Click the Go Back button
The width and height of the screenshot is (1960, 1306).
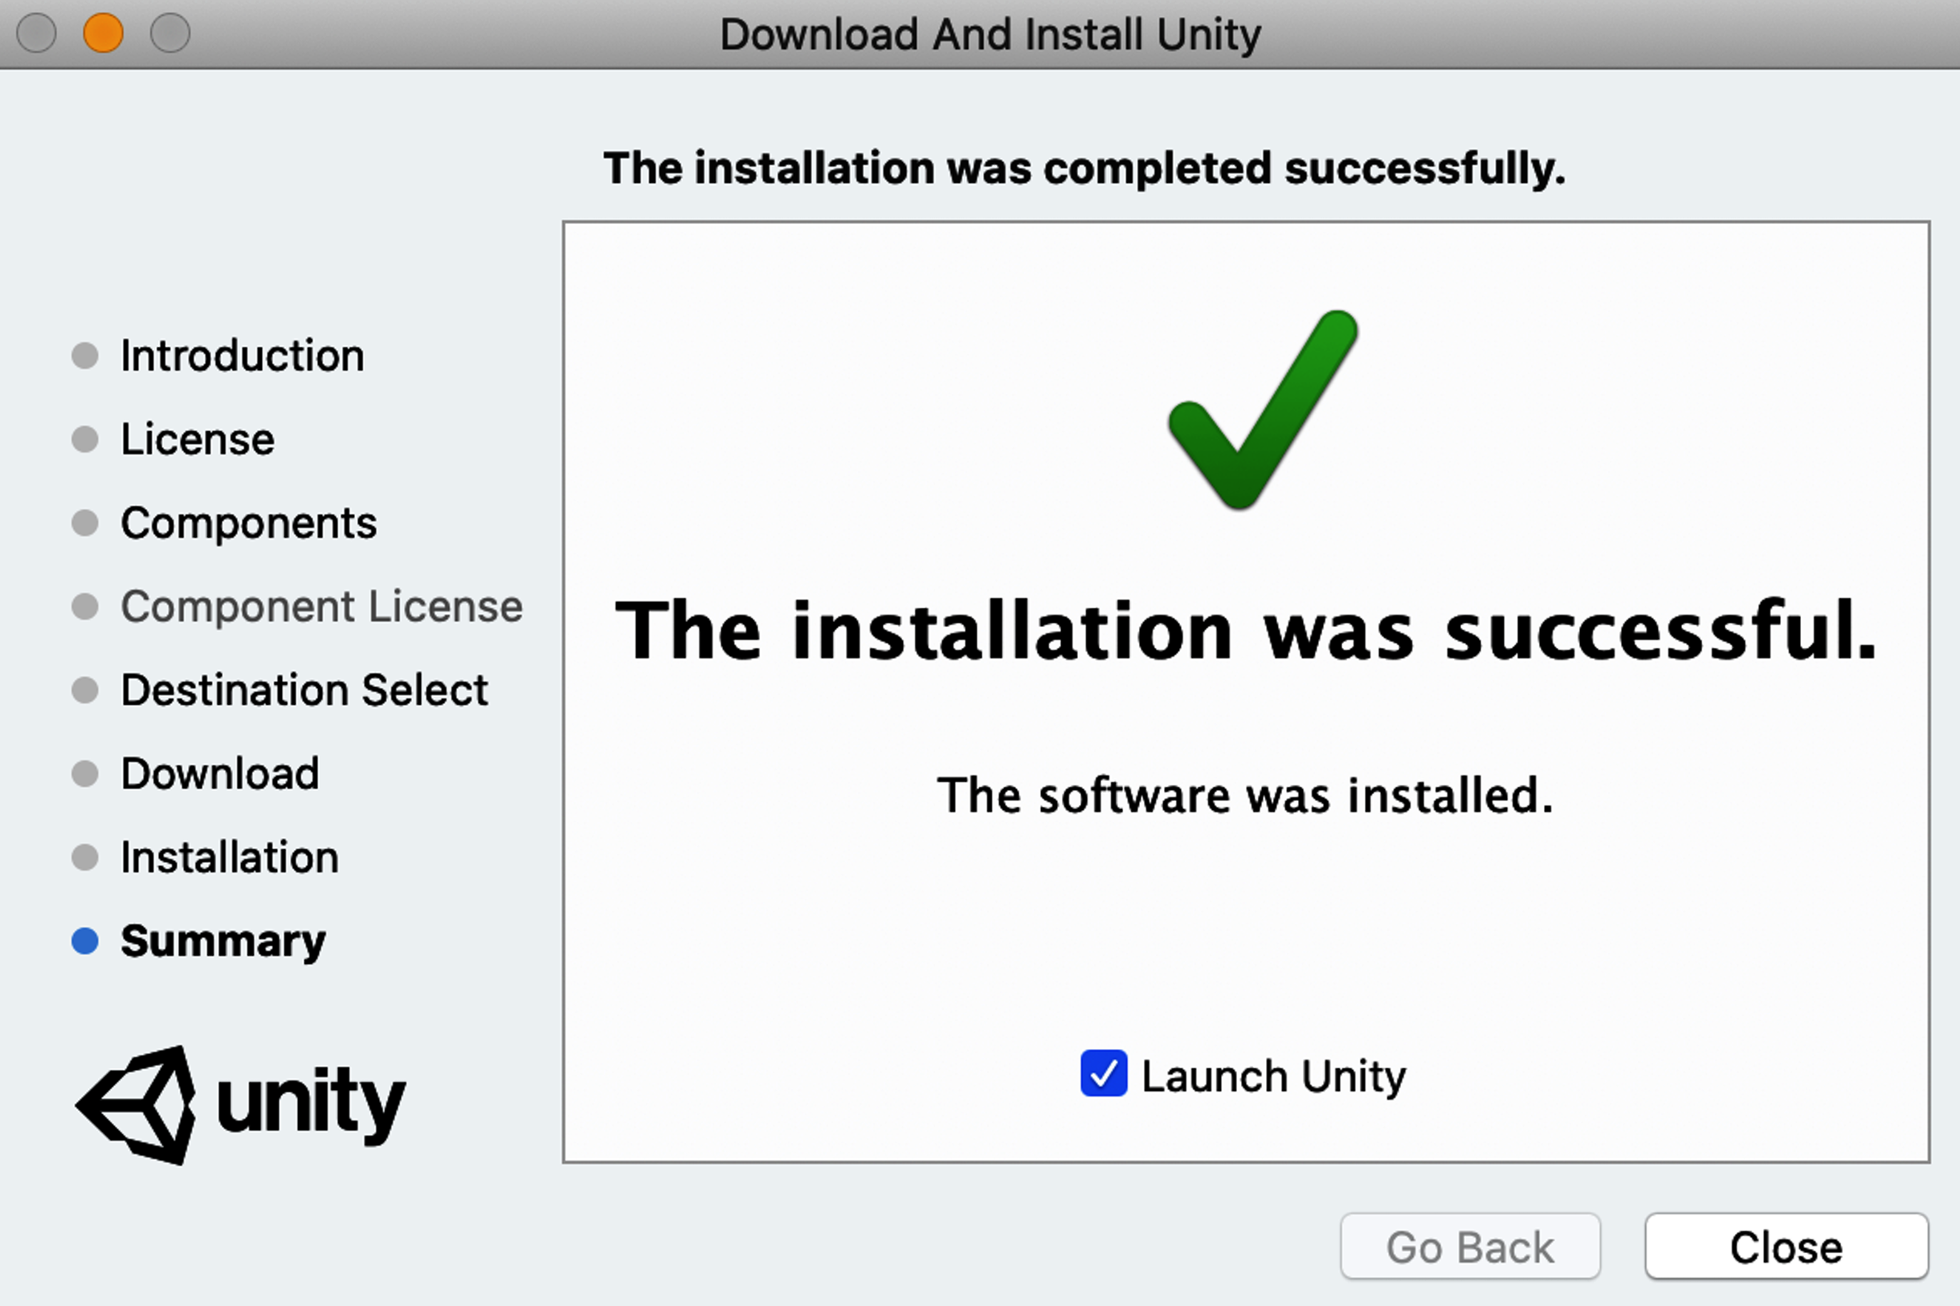click(x=1470, y=1247)
